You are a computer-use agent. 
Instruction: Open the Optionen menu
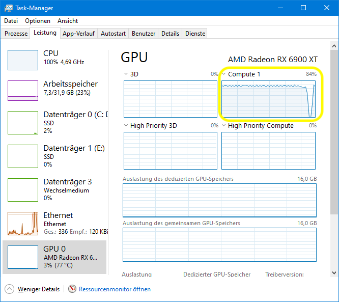[38, 21]
